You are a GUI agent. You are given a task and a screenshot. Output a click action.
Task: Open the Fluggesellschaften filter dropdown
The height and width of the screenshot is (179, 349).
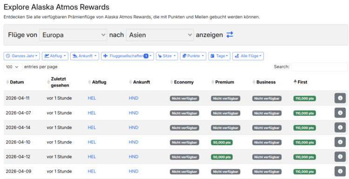[128, 56]
